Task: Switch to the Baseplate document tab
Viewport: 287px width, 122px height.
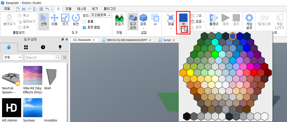Action: 84,40
